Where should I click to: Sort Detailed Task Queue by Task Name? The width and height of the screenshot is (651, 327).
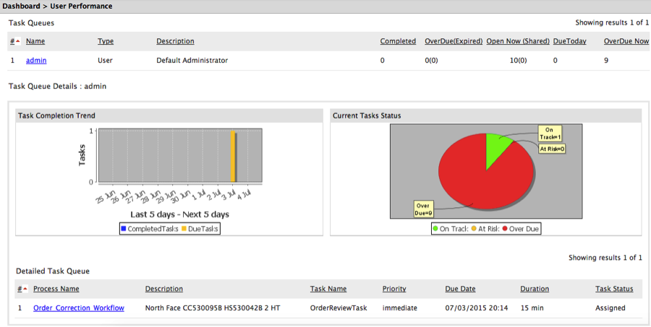[x=328, y=289]
